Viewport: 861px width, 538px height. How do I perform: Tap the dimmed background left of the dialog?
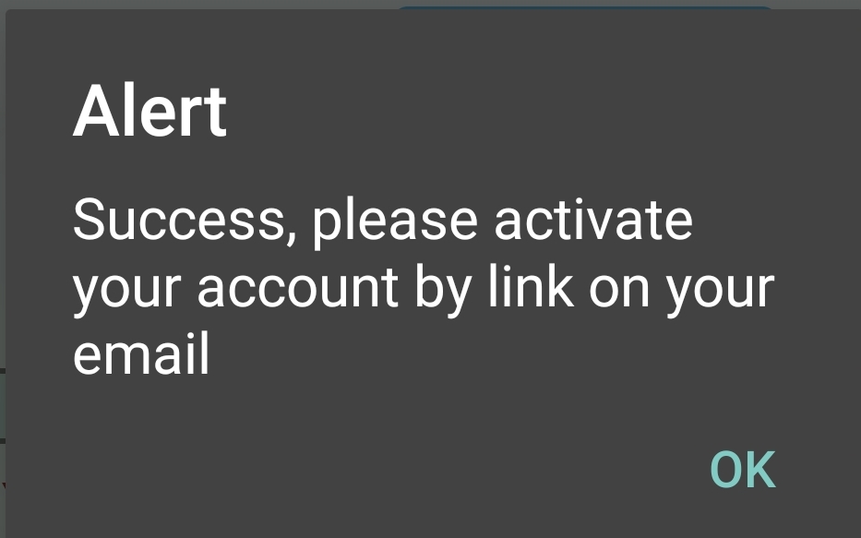pos(2,274)
